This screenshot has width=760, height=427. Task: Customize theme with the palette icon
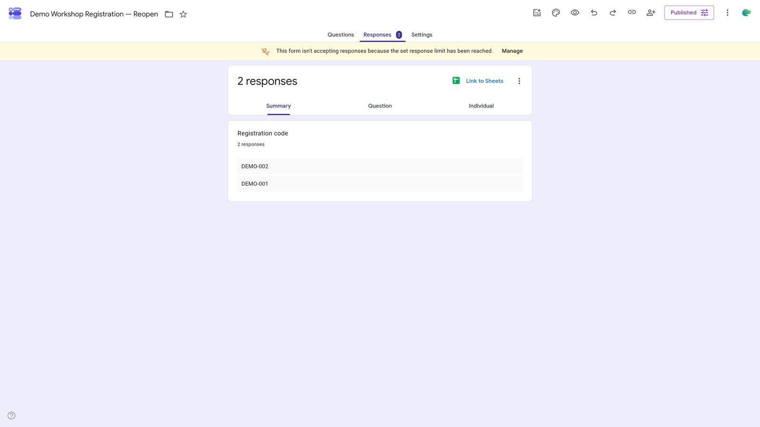coord(556,13)
